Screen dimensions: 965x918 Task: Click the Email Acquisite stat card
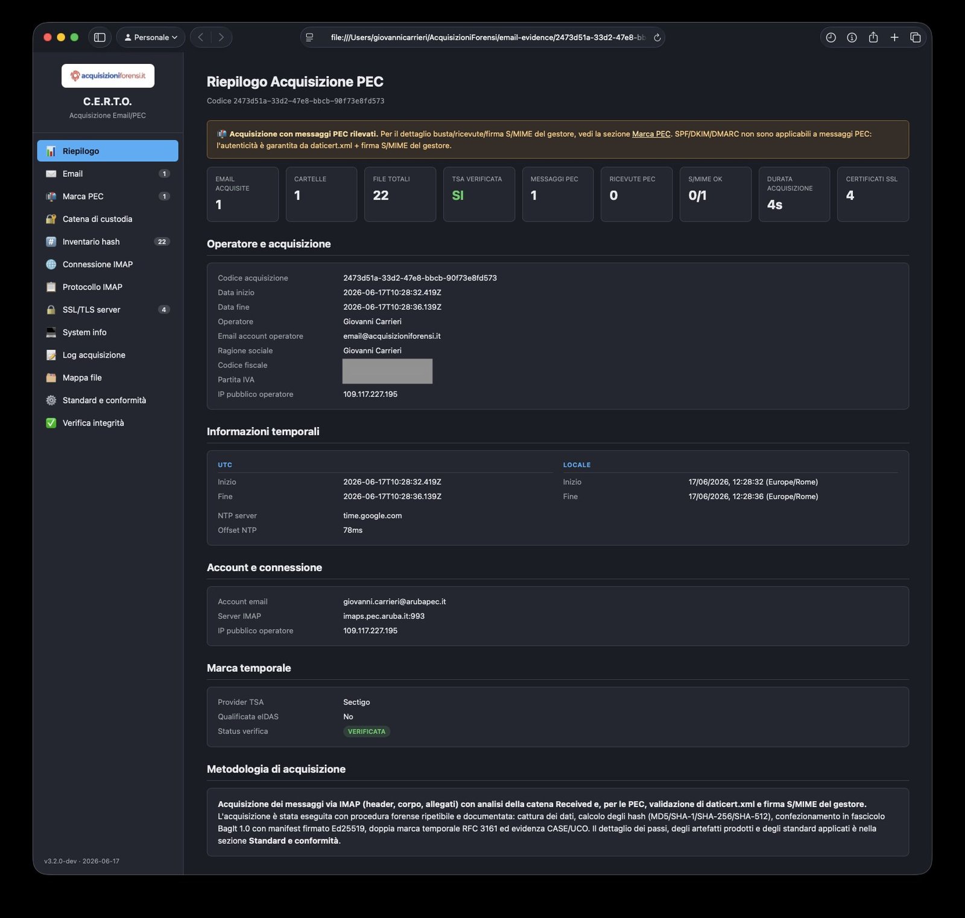(242, 194)
